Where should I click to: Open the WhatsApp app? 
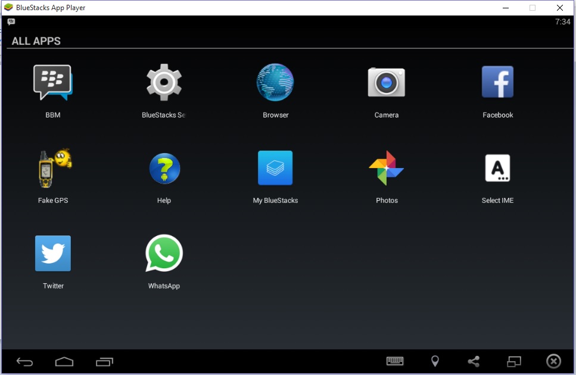tap(164, 253)
